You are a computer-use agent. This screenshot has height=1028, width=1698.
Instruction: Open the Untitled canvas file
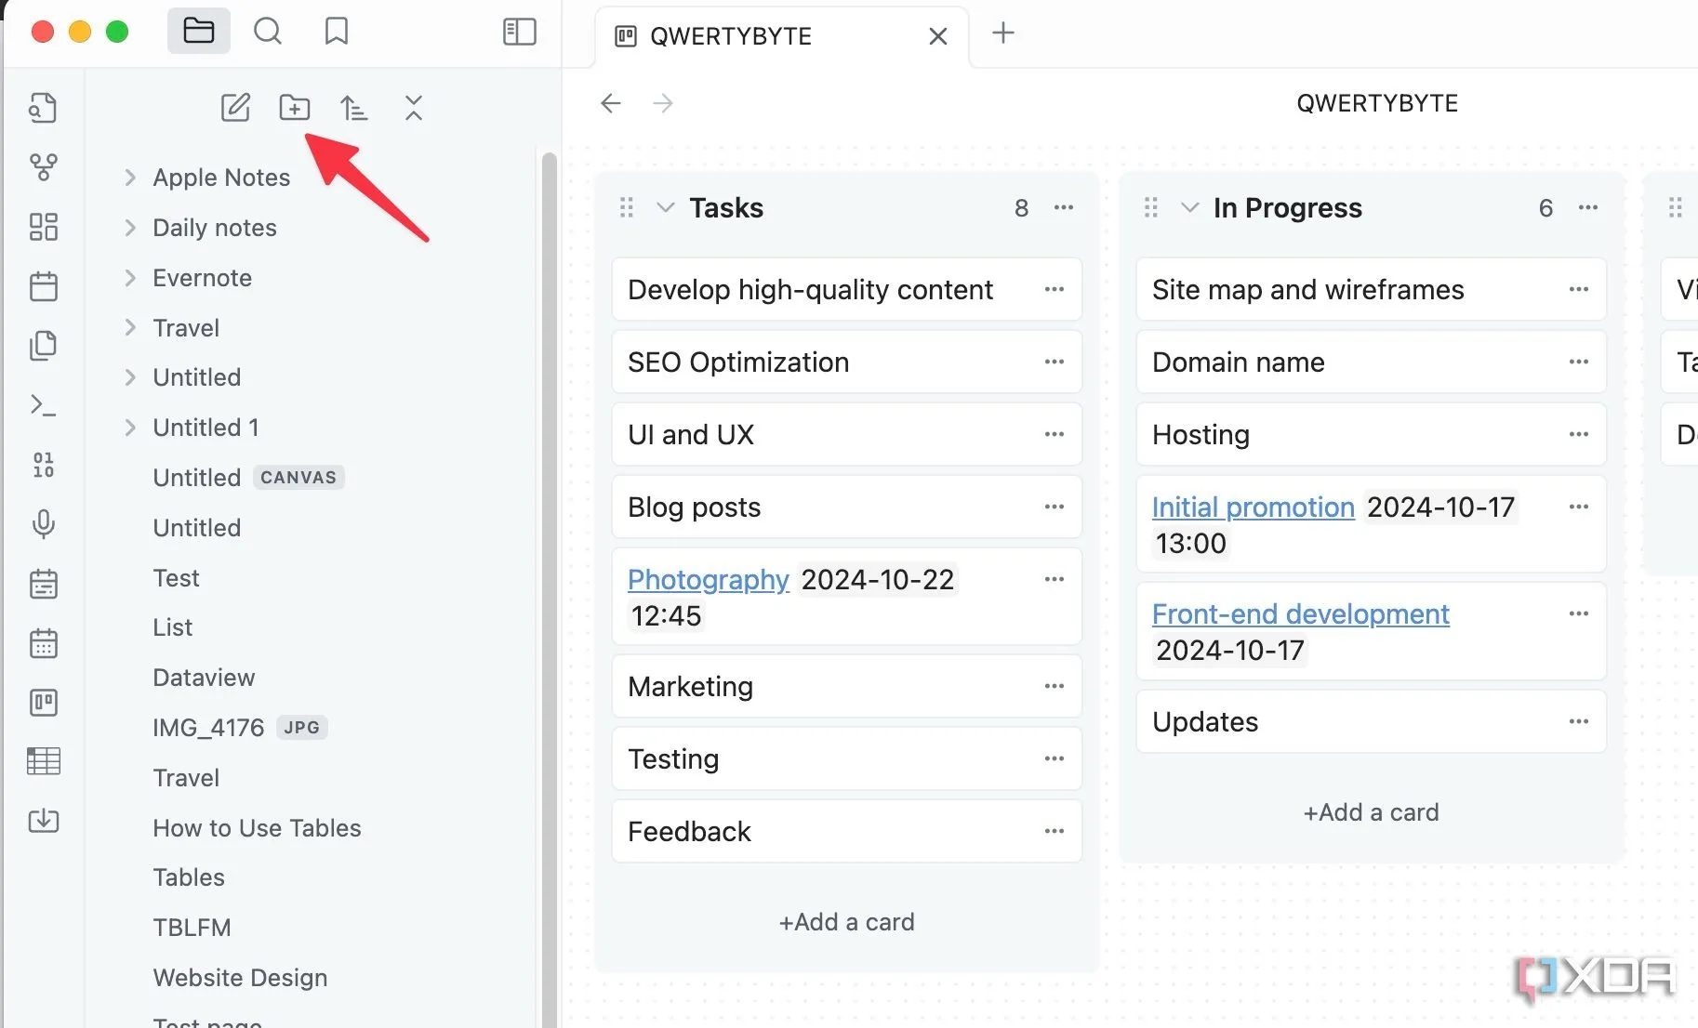click(x=247, y=478)
